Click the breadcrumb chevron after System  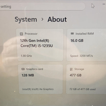(x=42, y=19)
